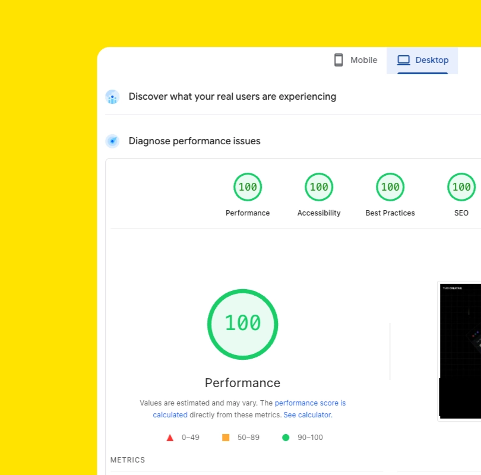Click 'Diagnose performance issues' heading
The width and height of the screenshot is (481, 475).
pos(195,141)
